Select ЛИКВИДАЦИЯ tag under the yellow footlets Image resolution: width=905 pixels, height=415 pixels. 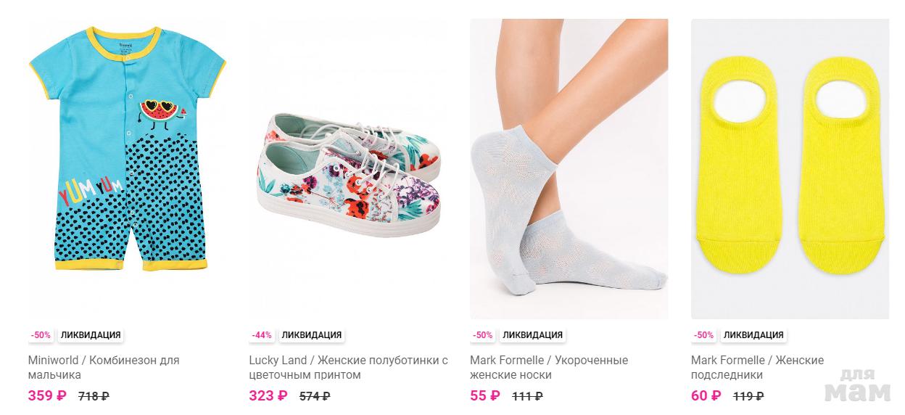pyautogui.click(x=753, y=335)
